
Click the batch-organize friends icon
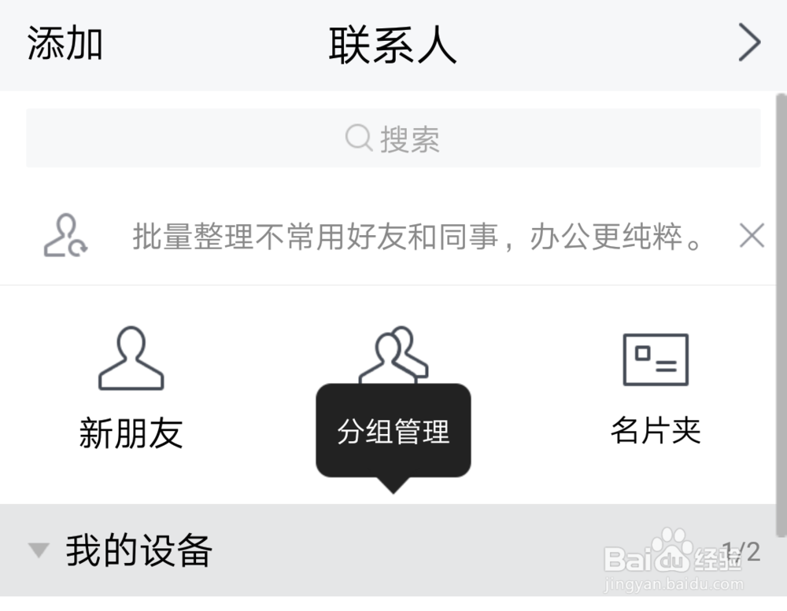click(65, 236)
